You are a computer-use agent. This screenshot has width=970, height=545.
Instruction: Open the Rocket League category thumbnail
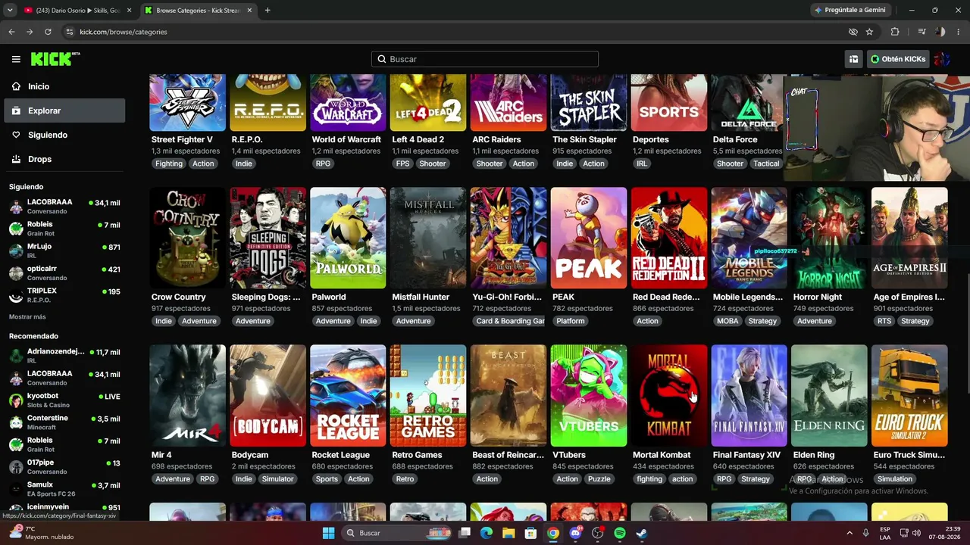[x=348, y=396]
